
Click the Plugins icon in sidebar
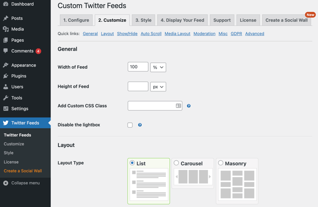pyautogui.click(x=6, y=76)
